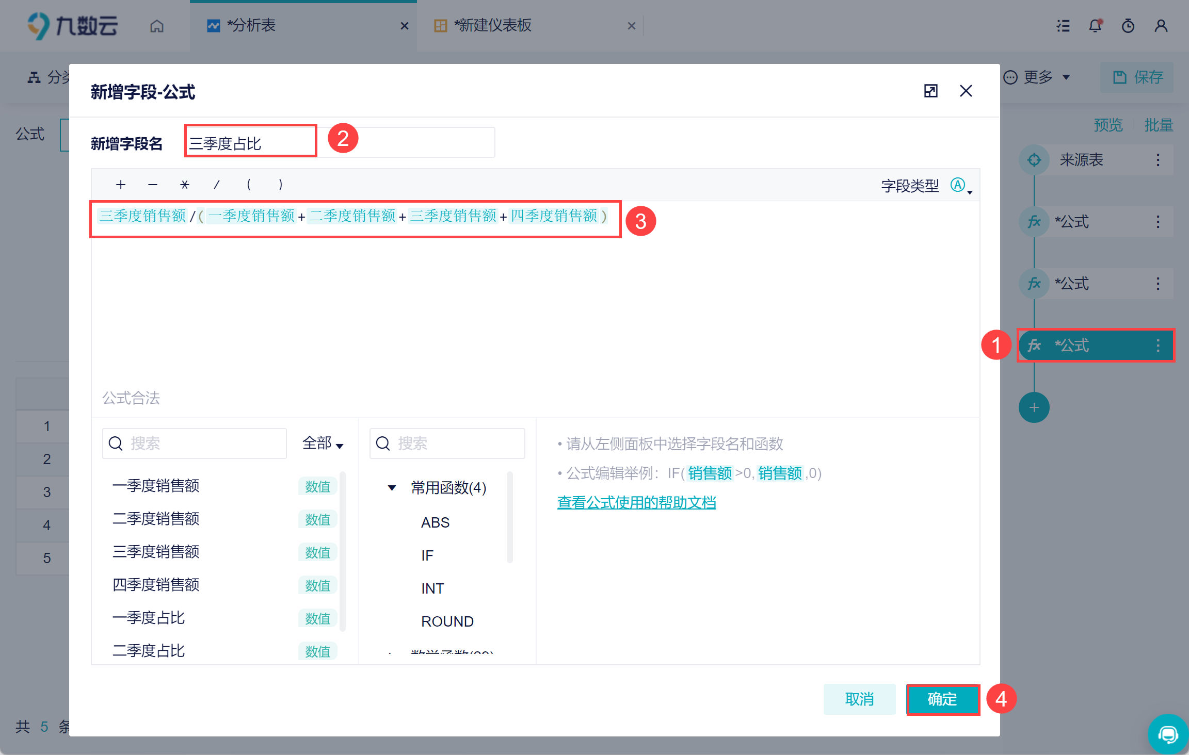This screenshot has height=755, width=1189.
Task: Open the notification bell icon
Action: (x=1095, y=26)
